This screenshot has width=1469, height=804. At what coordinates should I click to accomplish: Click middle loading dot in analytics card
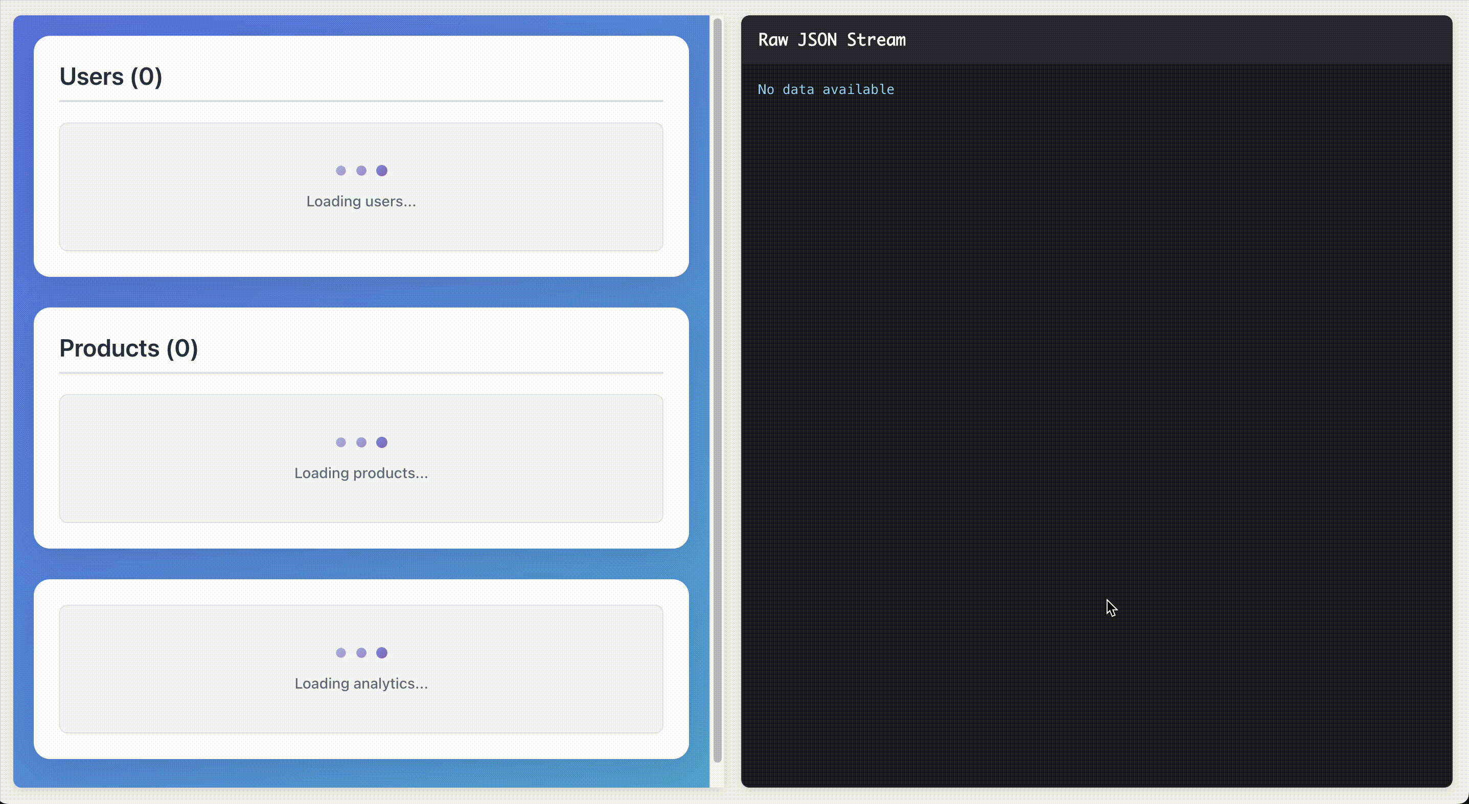[x=361, y=652]
